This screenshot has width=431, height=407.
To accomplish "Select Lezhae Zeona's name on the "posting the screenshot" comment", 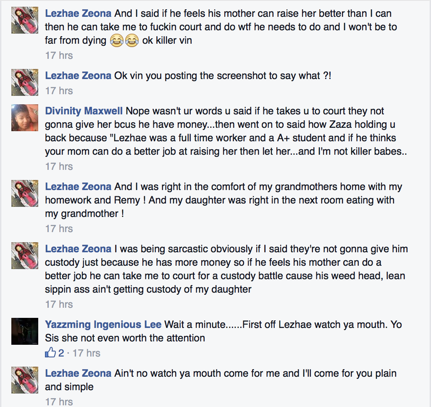I will click(x=78, y=76).
